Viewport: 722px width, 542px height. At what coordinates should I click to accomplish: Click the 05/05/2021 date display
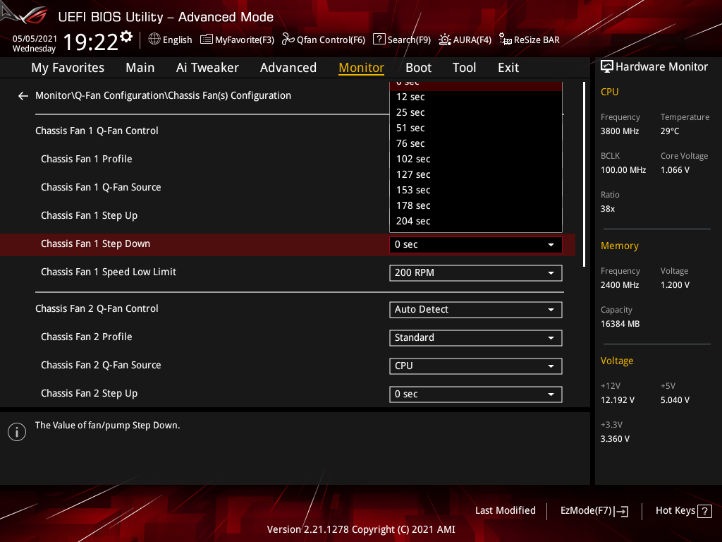point(35,39)
